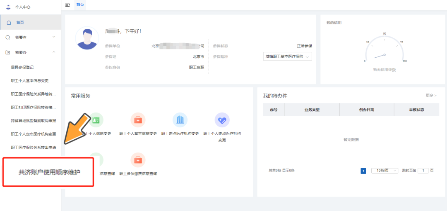Open sidebar item 职工医疗保险关系转出申请
447x211 pixels.
coord(34,148)
